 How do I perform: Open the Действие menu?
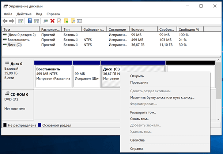pyautogui.click(x=24, y=14)
